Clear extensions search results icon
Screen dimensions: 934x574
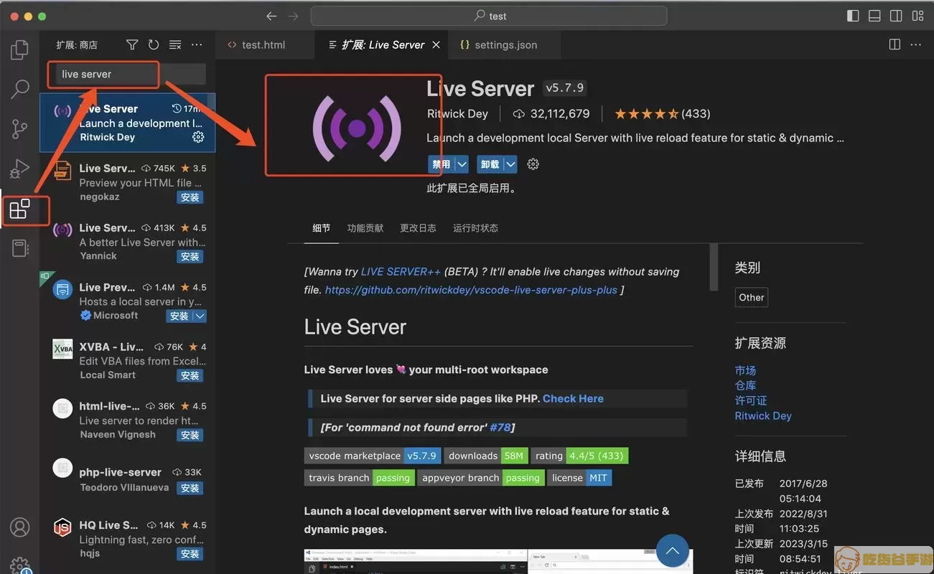point(175,44)
